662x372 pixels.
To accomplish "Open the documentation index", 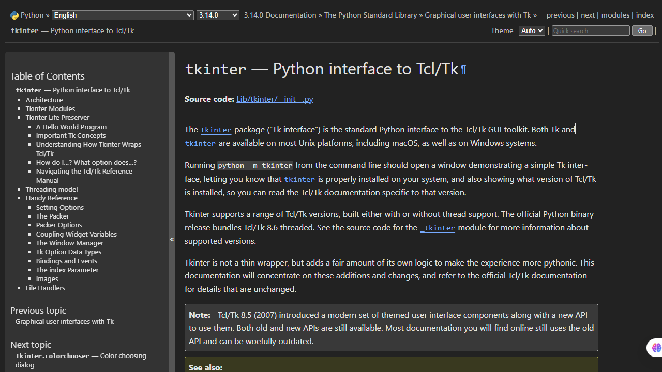I will point(644,15).
